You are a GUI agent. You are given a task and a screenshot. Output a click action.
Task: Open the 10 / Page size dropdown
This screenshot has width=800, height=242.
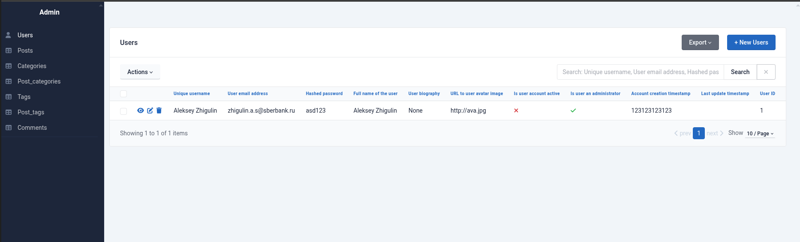(x=760, y=134)
